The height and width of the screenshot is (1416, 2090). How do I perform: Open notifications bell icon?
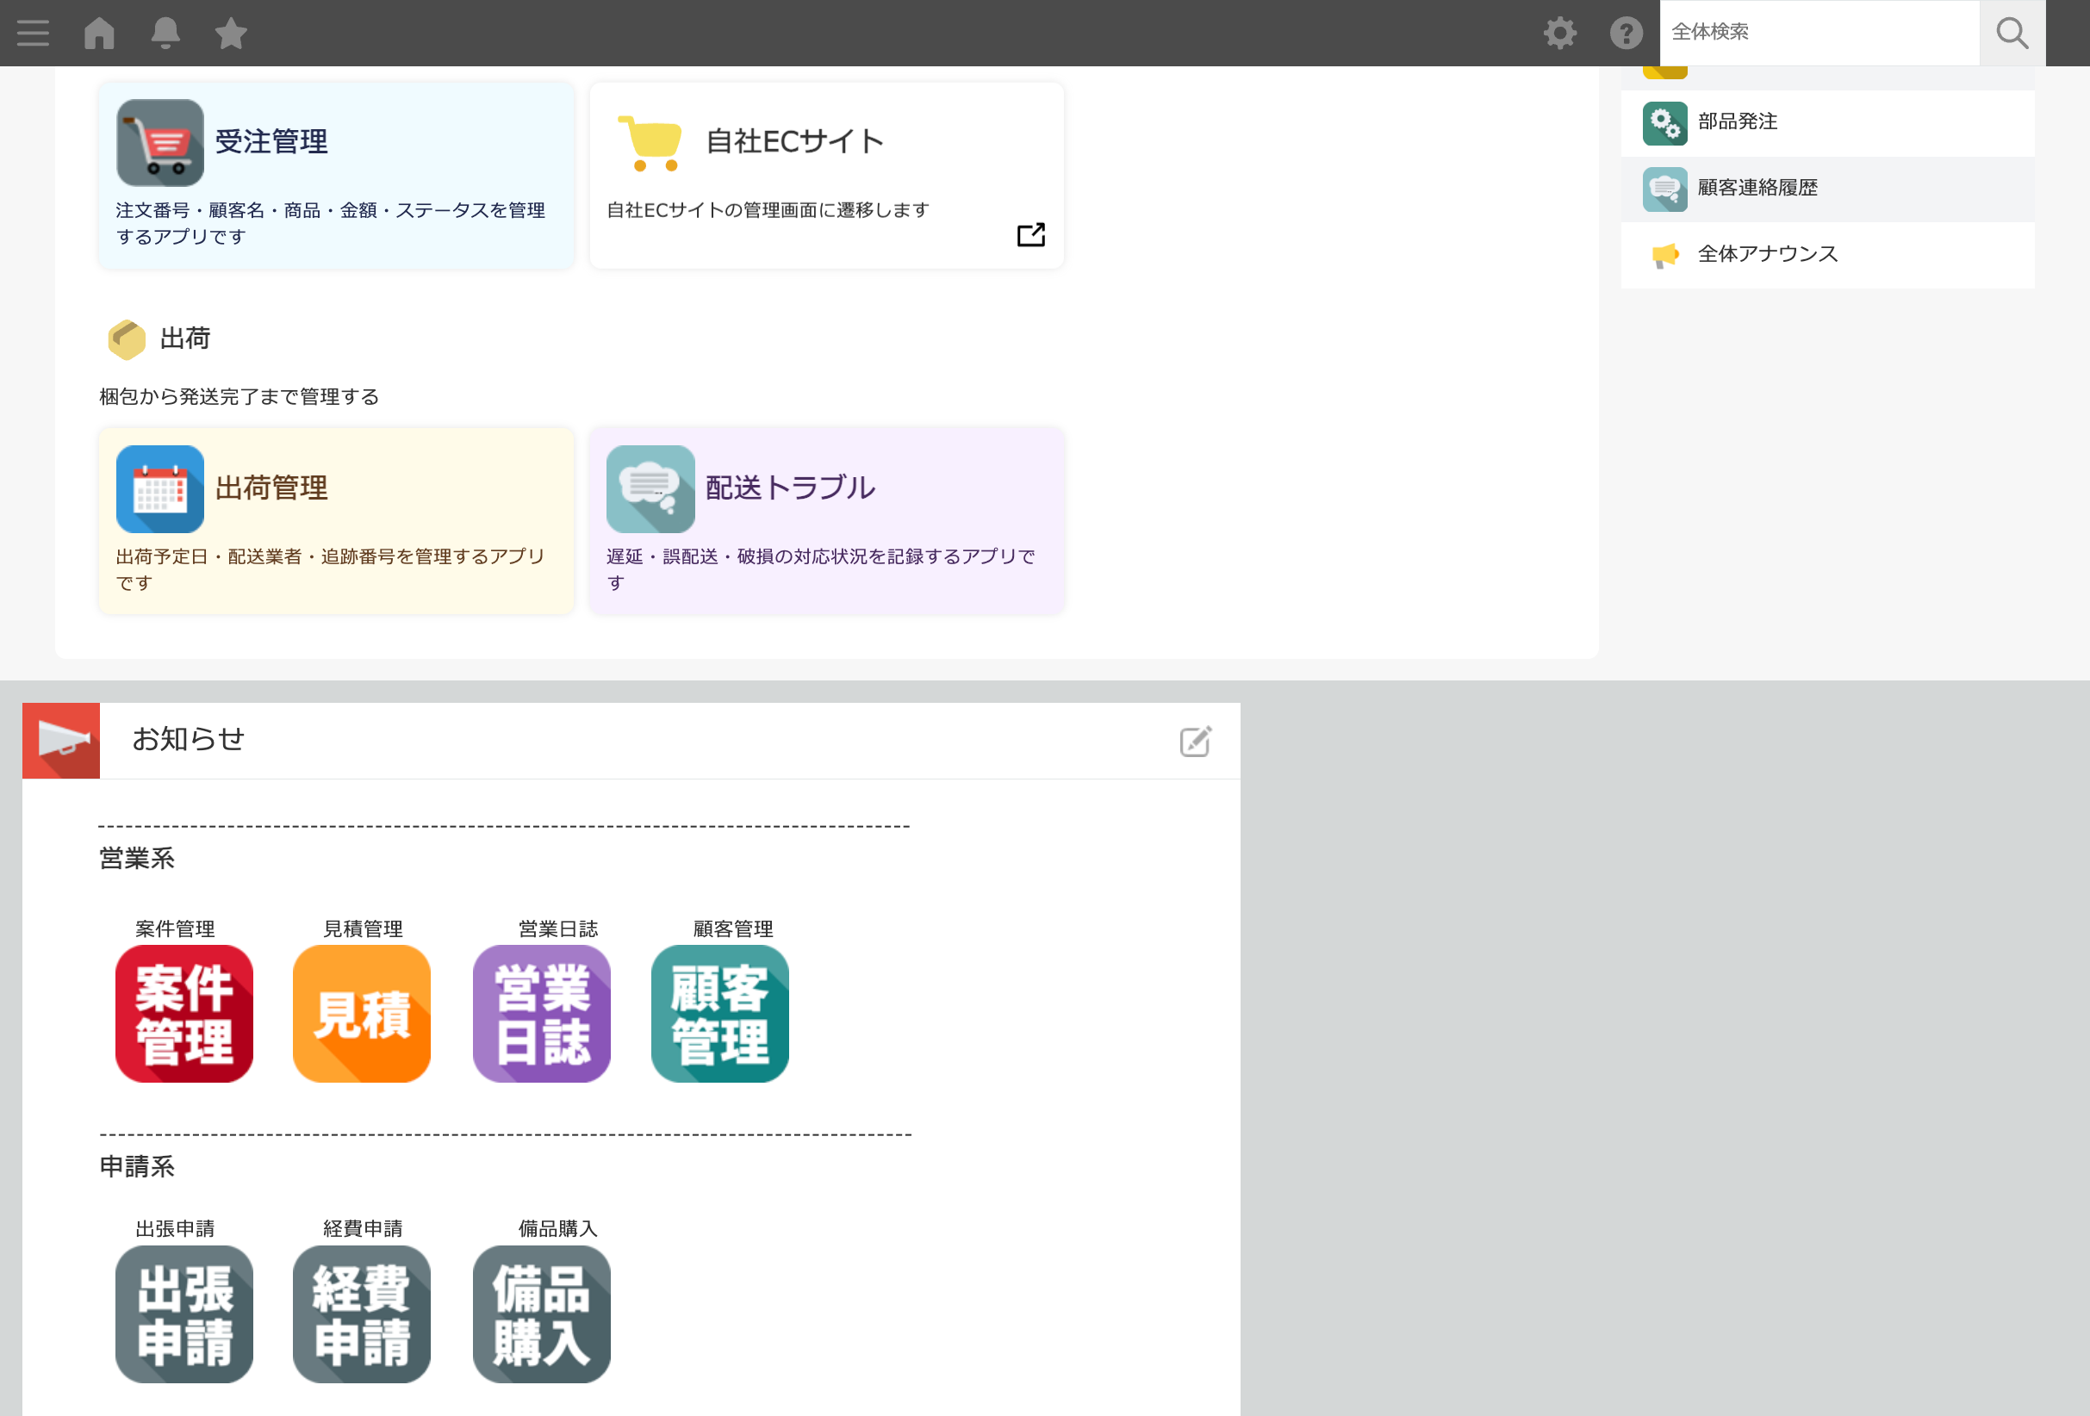(165, 34)
